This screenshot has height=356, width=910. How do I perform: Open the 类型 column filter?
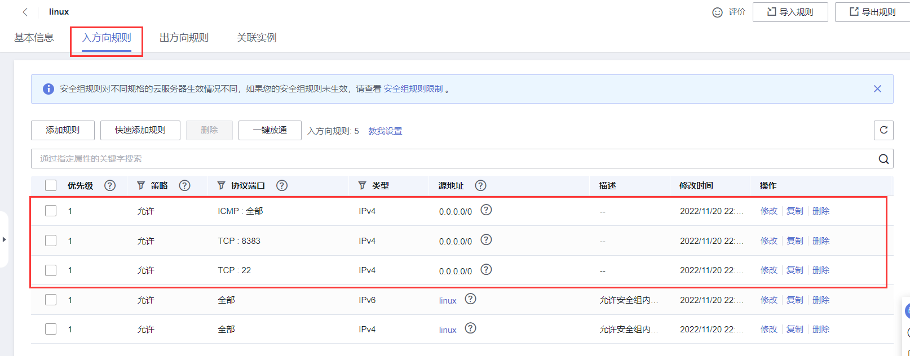(362, 185)
